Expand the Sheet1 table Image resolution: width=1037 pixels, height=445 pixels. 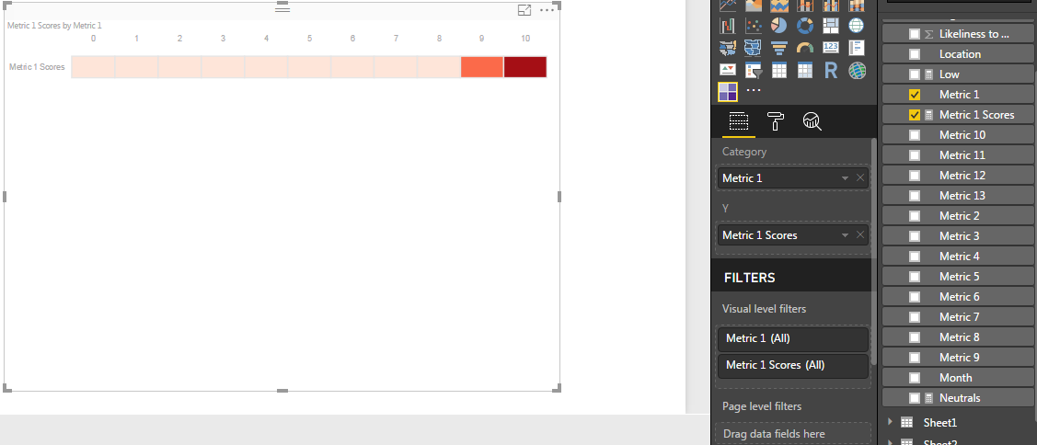[x=890, y=422]
